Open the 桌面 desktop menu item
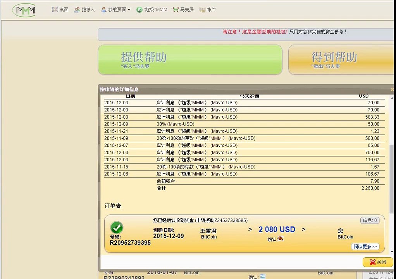The image size is (396, 279). [x=60, y=10]
